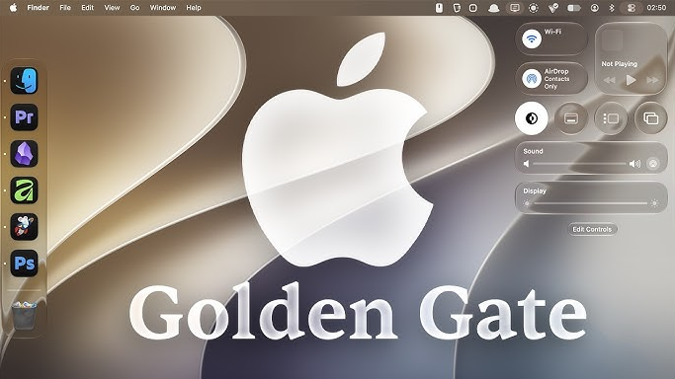The width and height of the screenshot is (675, 379).
Task: Open the Help menu
Action: [x=194, y=7]
